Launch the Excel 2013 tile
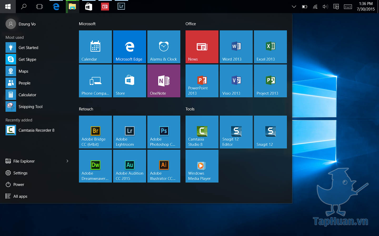This screenshot has width=379, height=236. pyautogui.click(x=270, y=47)
